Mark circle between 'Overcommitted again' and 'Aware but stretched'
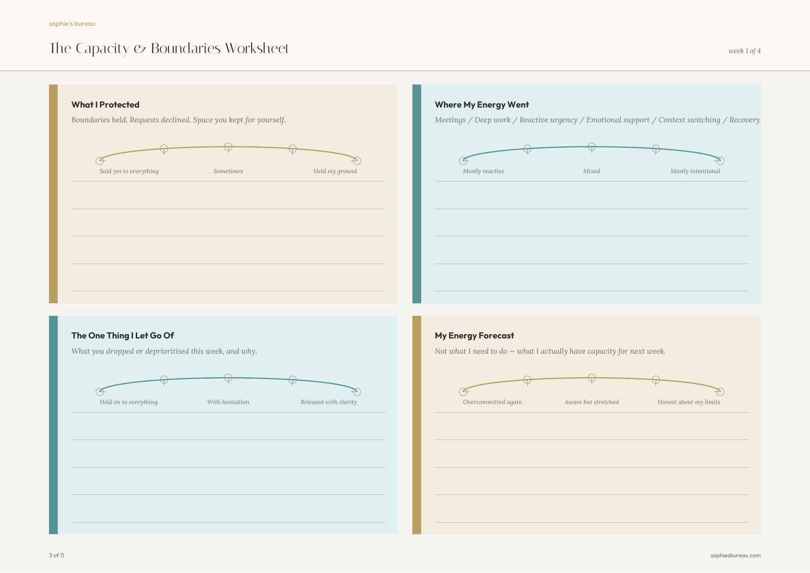This screenshot has height=573, width=810. [x=527, y=380]
